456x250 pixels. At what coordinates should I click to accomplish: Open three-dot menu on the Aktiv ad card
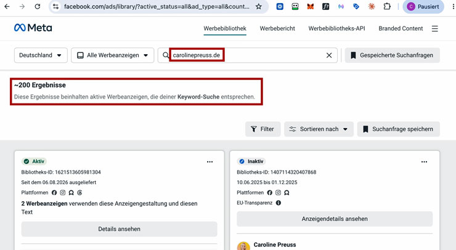[210, 162]
